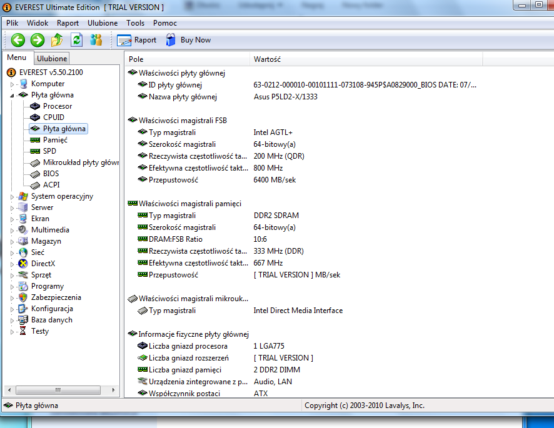The width and height of the screenshot is (554, 428).
Task: Open the Widok menu
Action: pos(38,23)
